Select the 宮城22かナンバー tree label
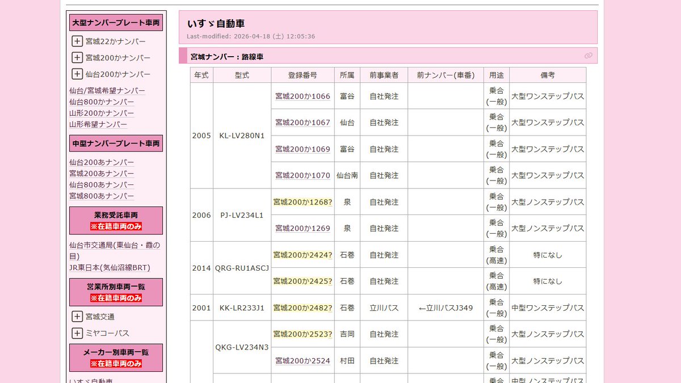This screenshot has height=383, width=681. coord(115,41)
